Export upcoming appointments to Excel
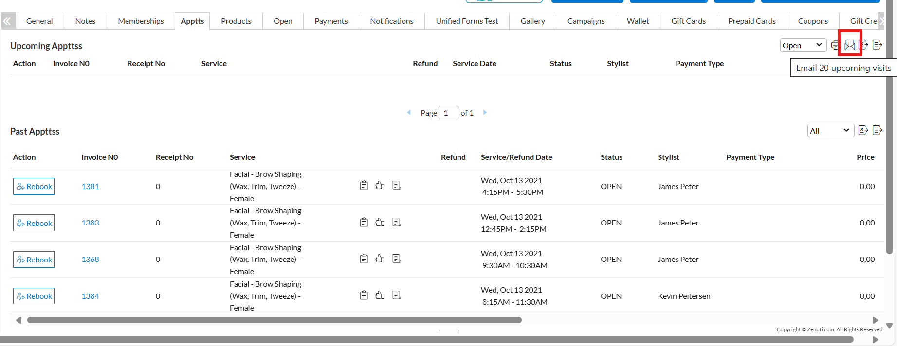Viewport: 897px width, 346px height. coord(864,45)
